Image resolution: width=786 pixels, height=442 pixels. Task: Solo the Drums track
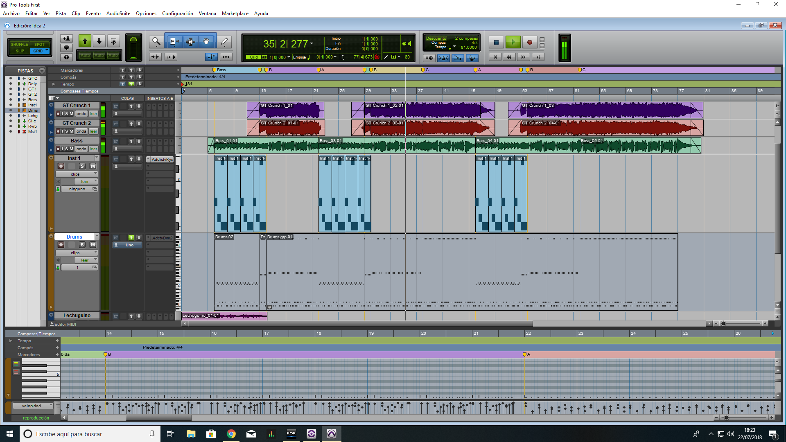click(x=82, y=245)
